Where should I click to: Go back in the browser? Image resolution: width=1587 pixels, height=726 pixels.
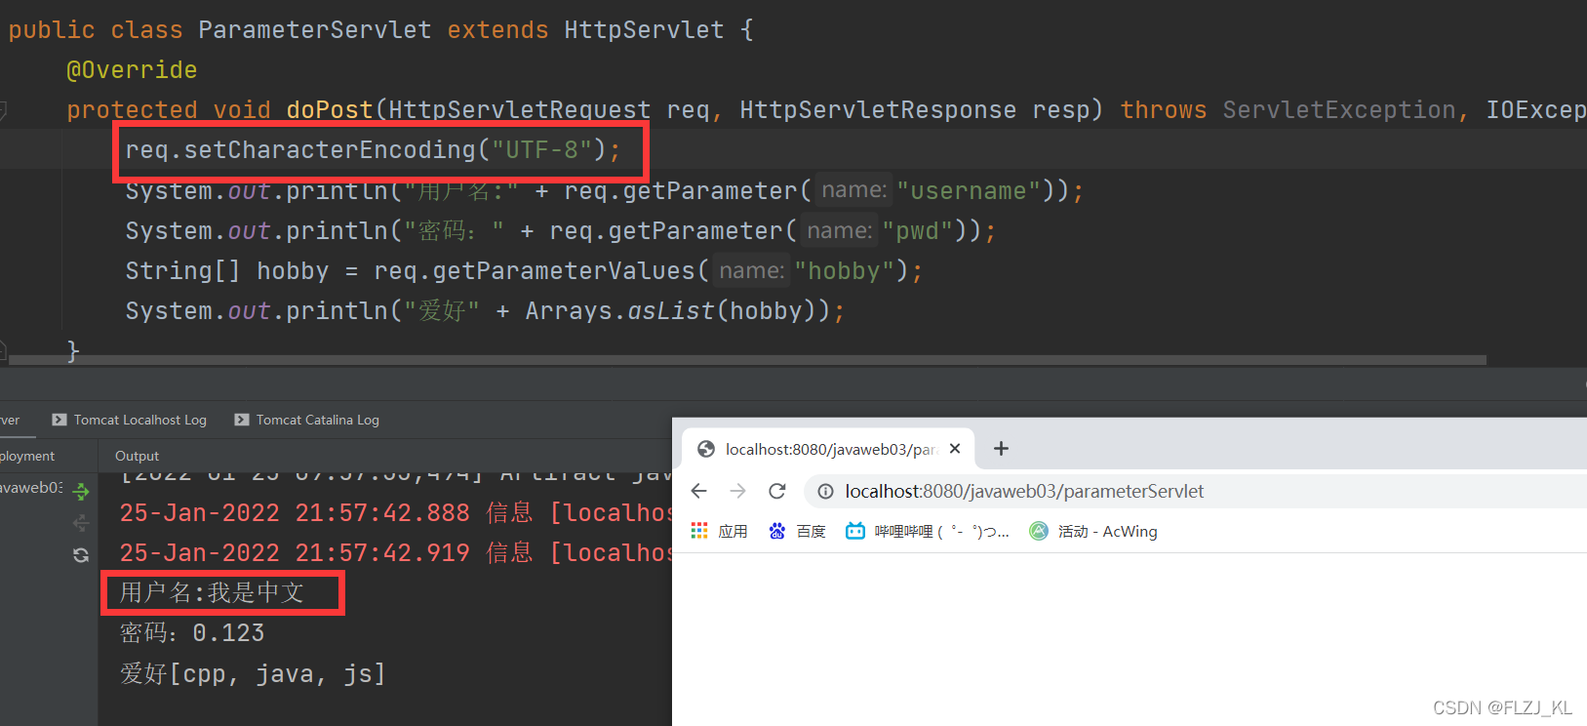point(698,491)
